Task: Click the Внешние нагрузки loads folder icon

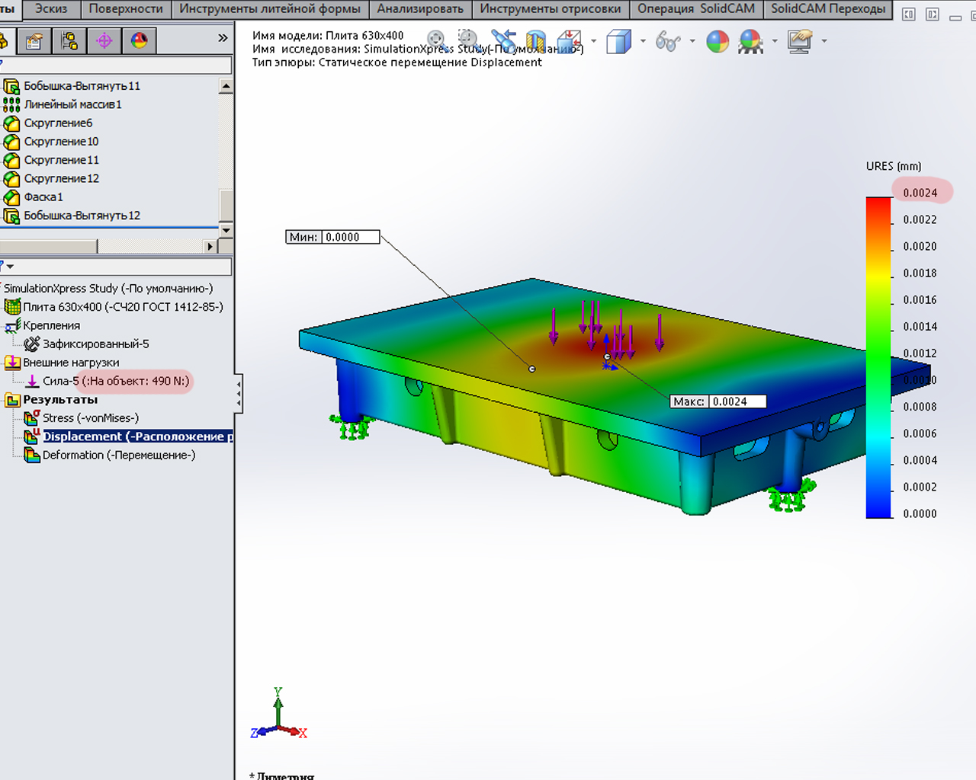Action: click(12, 363)
